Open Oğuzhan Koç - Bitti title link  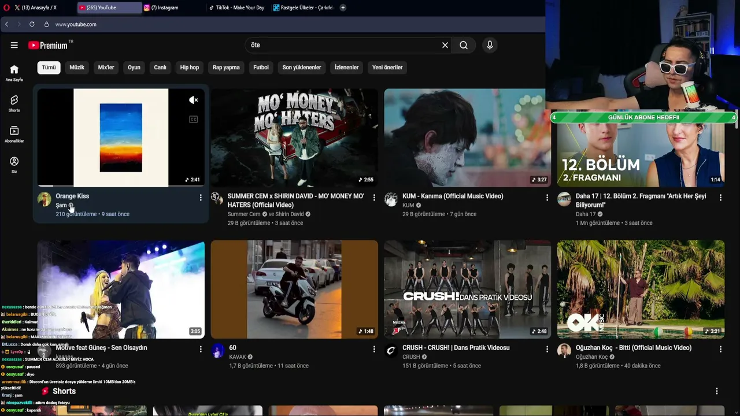pyautogui.click(x=634, y=348)
